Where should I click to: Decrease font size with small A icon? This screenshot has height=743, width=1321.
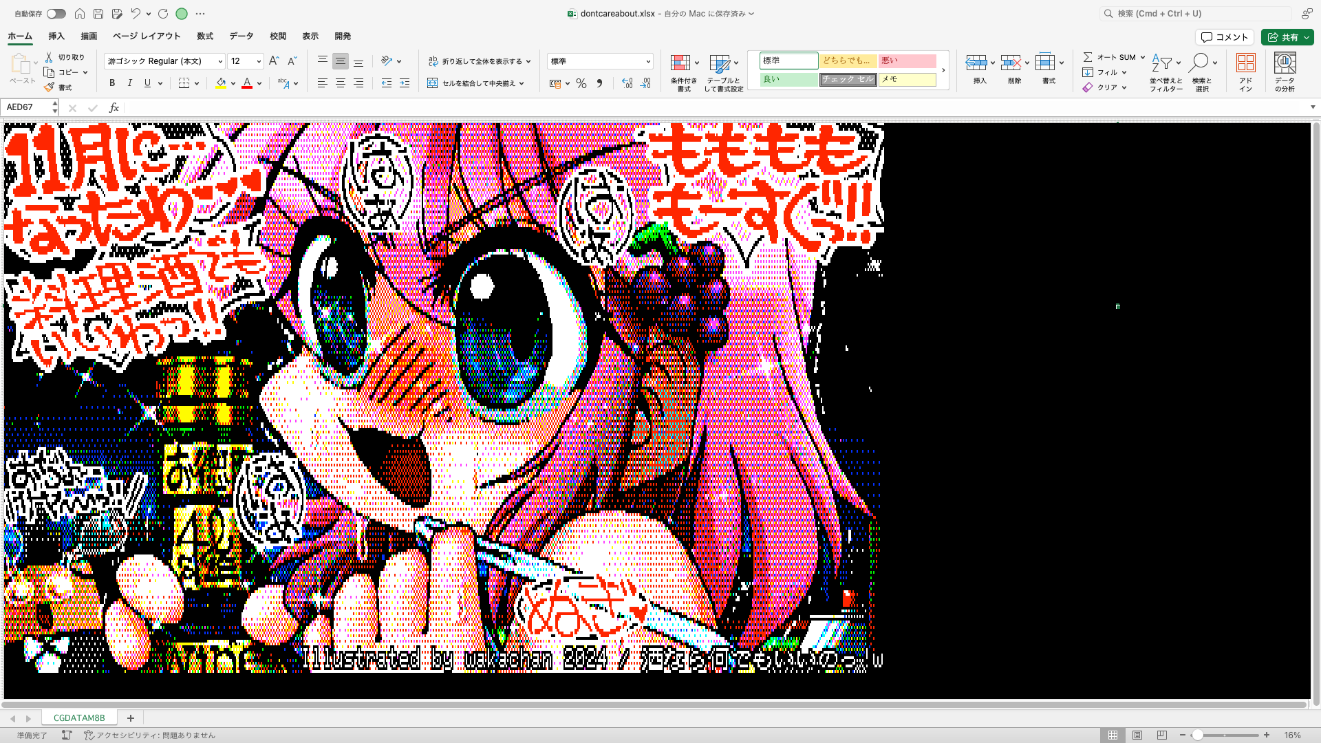[x=292, y=61]
